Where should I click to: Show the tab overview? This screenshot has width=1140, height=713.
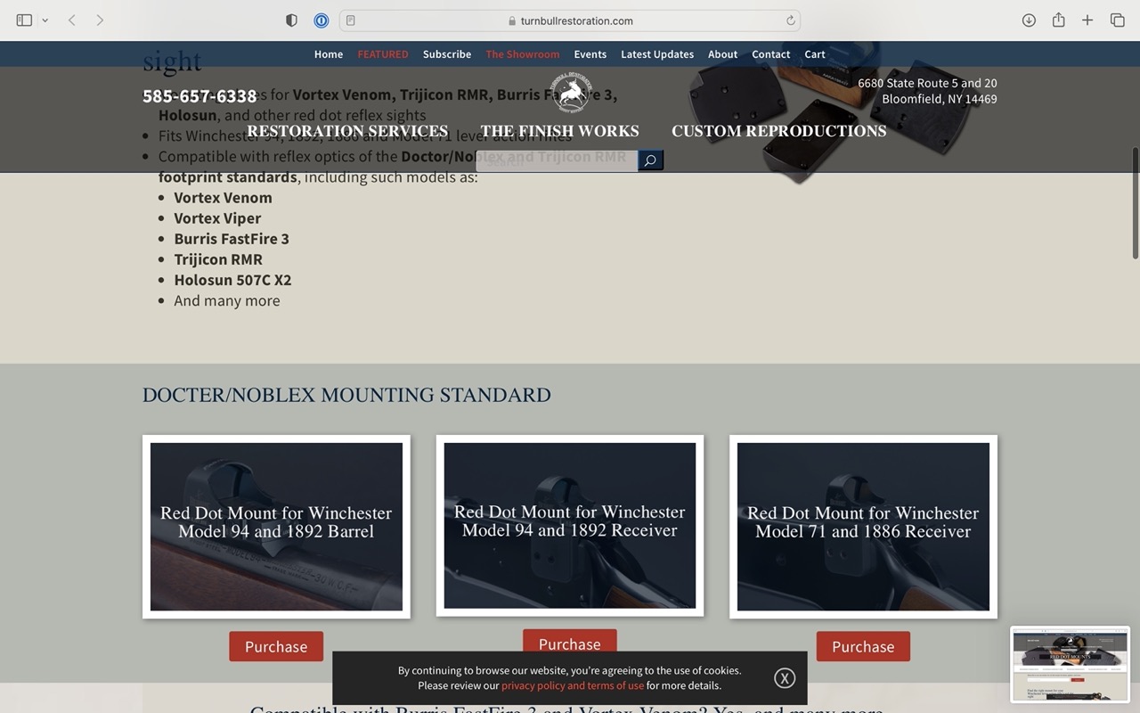pos(1117,20)
